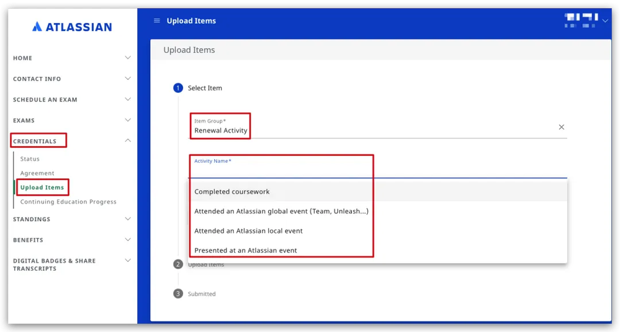The image size is (620, 332).
Task: Expand the EXAMS chevron
Action: coord(128,120)
